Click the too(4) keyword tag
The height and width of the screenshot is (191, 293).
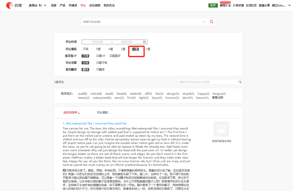click(109, 94)
